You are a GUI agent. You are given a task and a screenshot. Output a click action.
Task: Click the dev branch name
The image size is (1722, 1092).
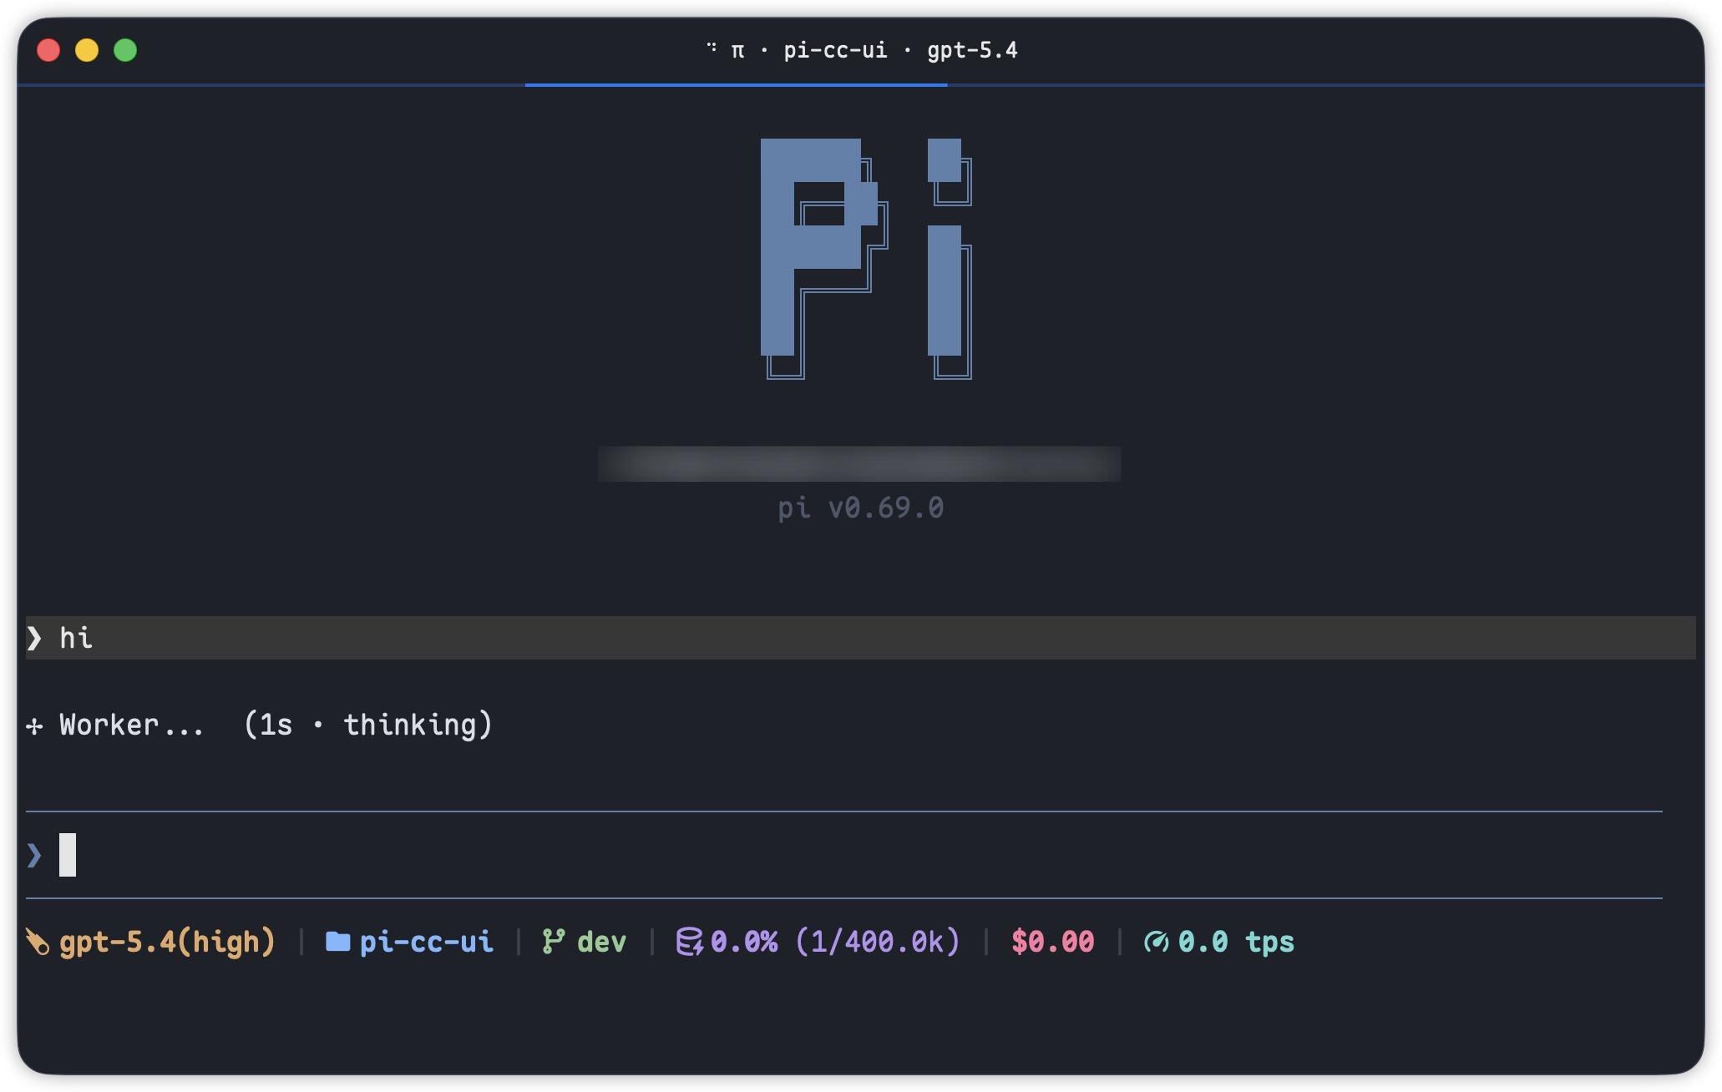601,942
